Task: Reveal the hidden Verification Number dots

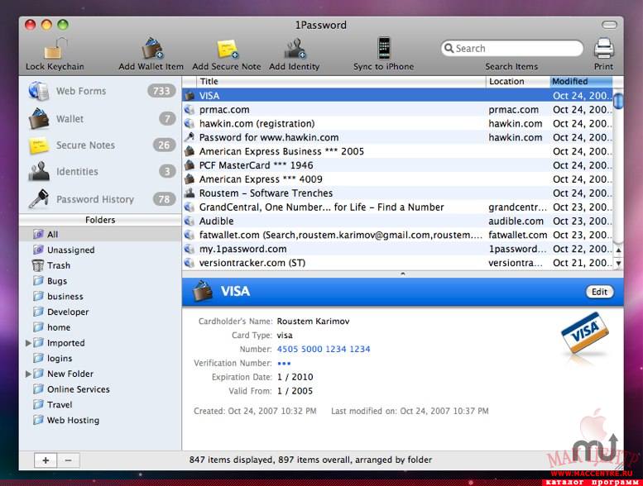Action: (x=284, y=363)
